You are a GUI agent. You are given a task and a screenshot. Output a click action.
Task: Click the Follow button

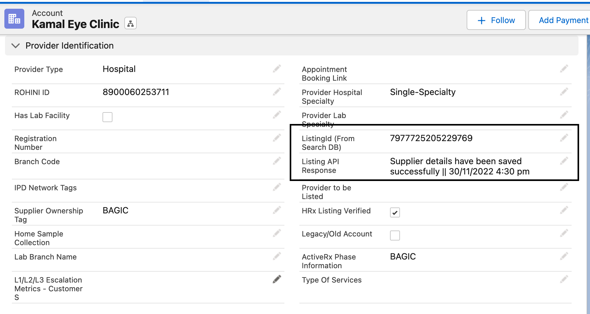496,20
